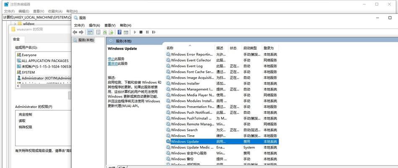
Task: Open Help via the blue question mark icon
Action: tap(120, 32)
